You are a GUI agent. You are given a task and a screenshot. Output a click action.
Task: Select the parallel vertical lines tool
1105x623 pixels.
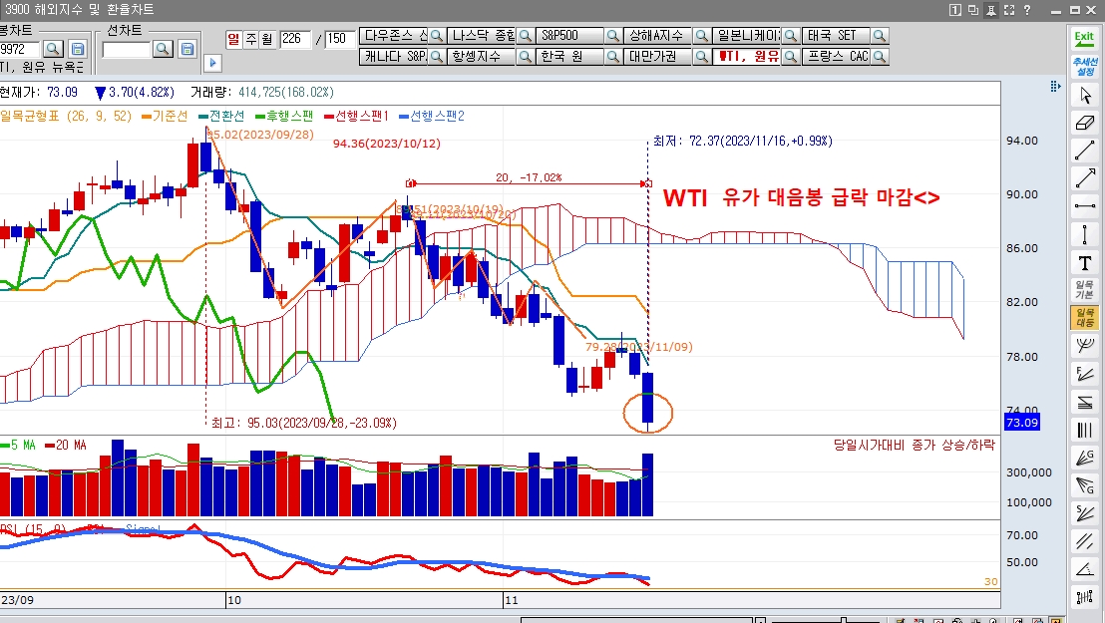1084,431
